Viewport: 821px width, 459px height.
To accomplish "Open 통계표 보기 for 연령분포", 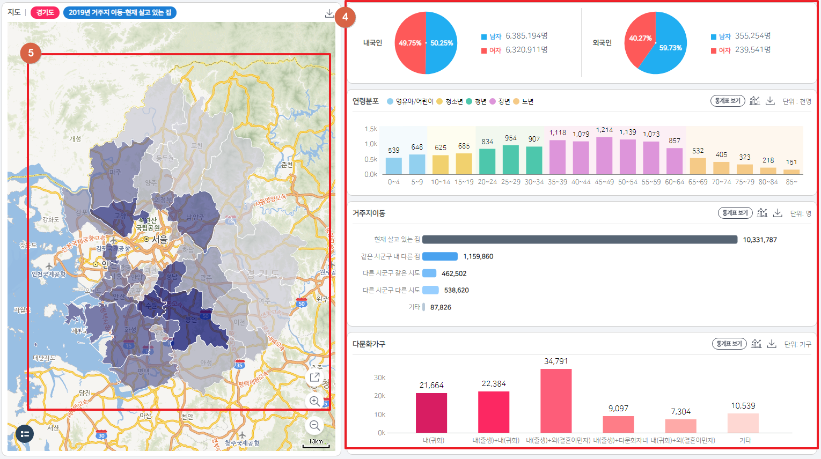I will click(728, 101).
